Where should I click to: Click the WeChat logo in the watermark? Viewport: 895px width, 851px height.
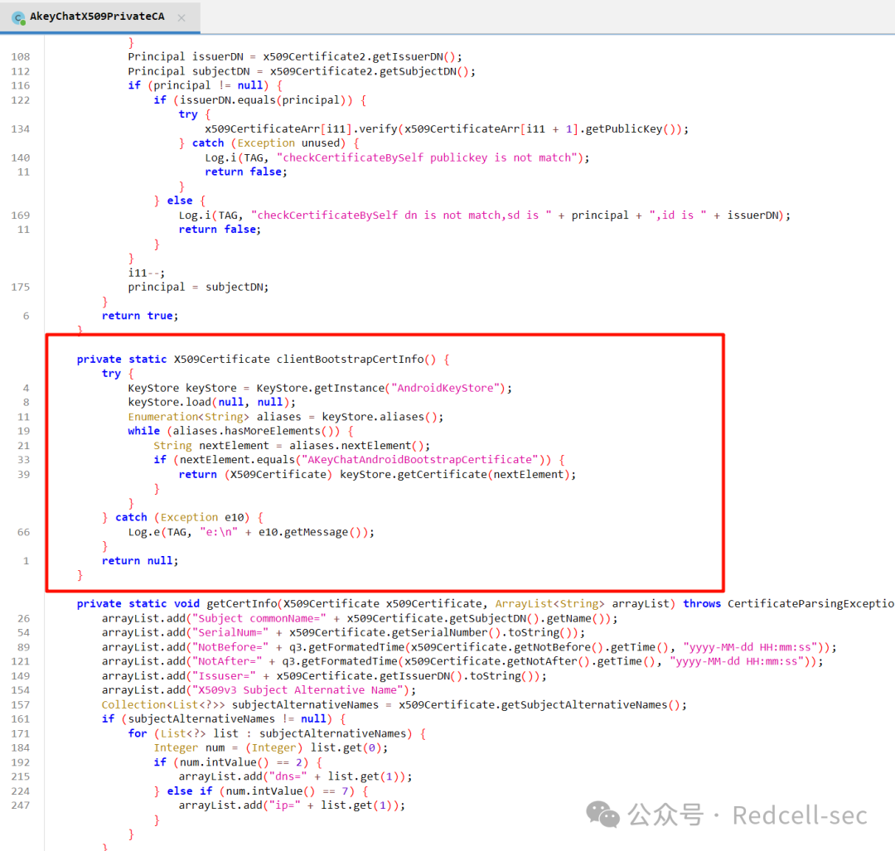pyautogui.click(x=602, y=815)
